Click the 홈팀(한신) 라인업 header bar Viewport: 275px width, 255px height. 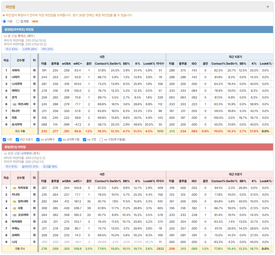137,147
